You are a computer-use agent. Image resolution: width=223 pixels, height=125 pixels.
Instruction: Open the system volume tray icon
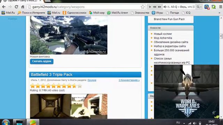[x=195, y=124]
